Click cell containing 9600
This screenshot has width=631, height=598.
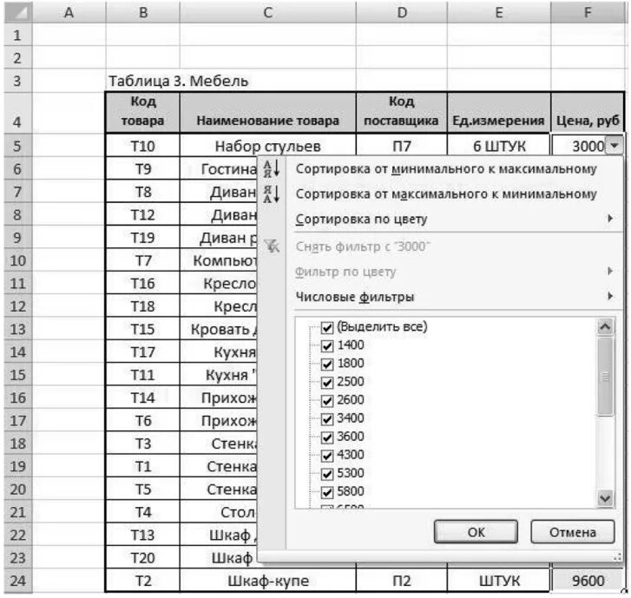tap(588, 581)
